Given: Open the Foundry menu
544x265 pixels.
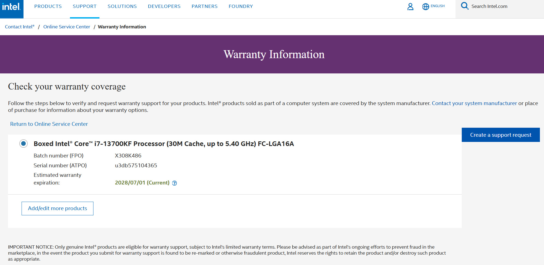Looking at the screenshot, I should coord(241,6).
